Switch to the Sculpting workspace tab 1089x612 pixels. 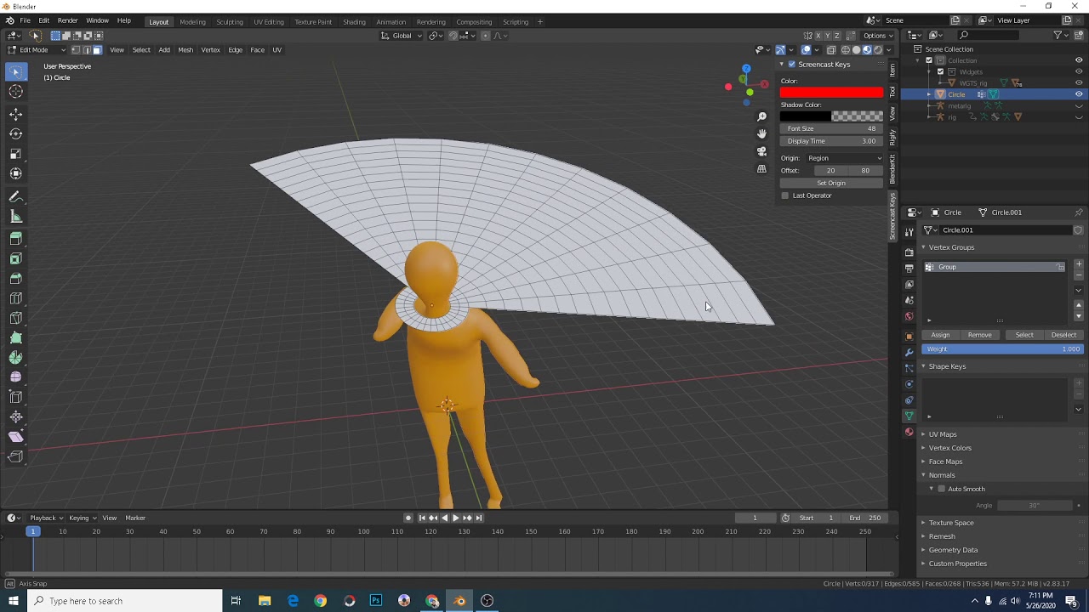(x=230, y=22)
